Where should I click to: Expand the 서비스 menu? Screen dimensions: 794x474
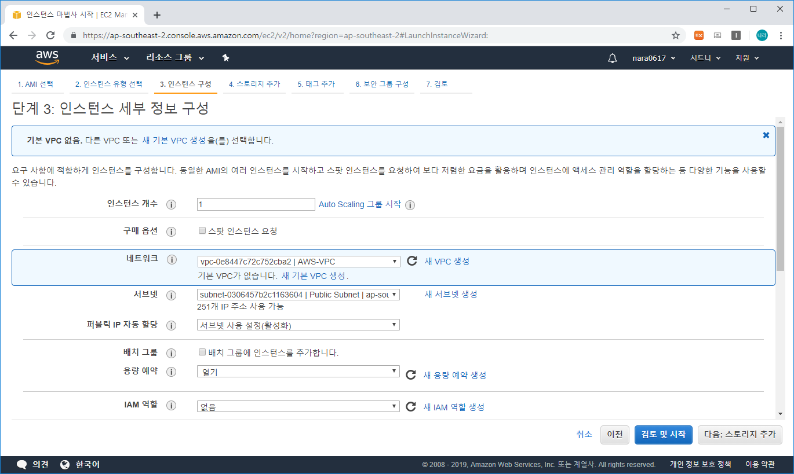(110, 58)
